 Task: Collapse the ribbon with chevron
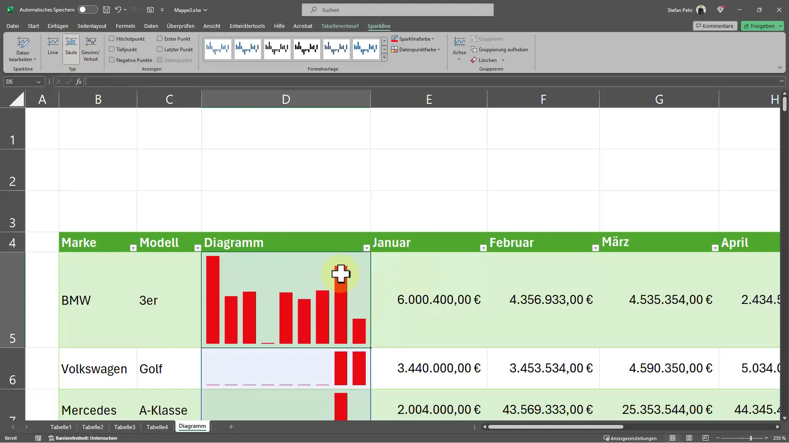point(780,68)
